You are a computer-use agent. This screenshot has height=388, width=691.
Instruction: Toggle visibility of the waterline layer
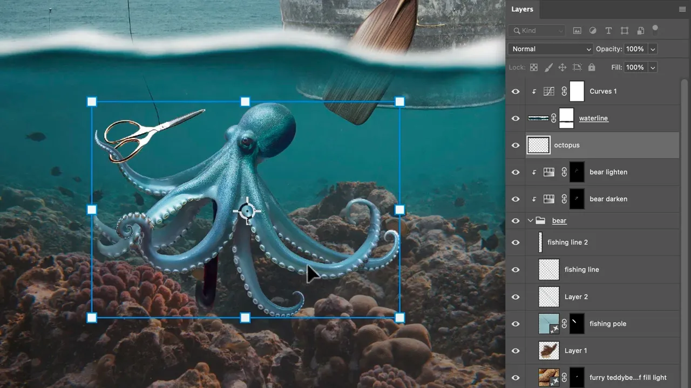[x=516, y=119]
